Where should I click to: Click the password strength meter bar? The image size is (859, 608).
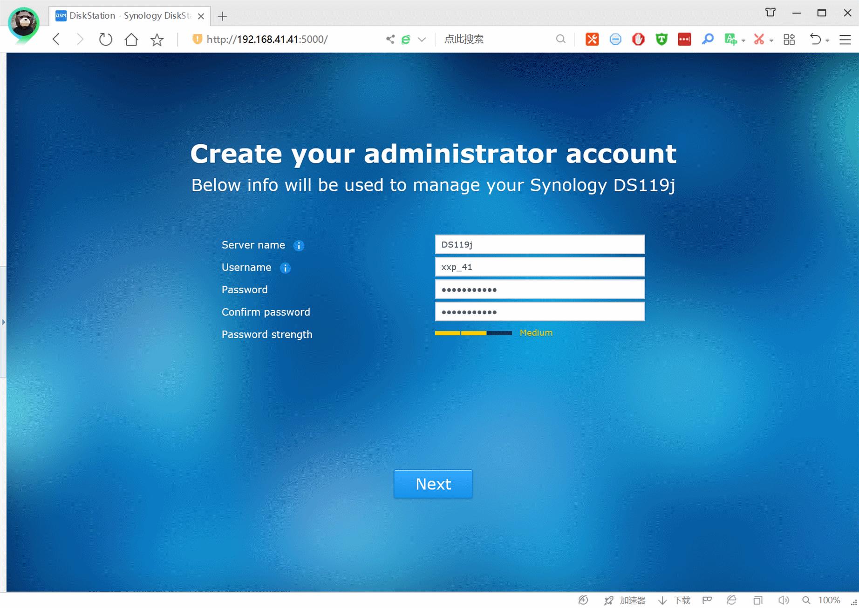pos(473,333)
